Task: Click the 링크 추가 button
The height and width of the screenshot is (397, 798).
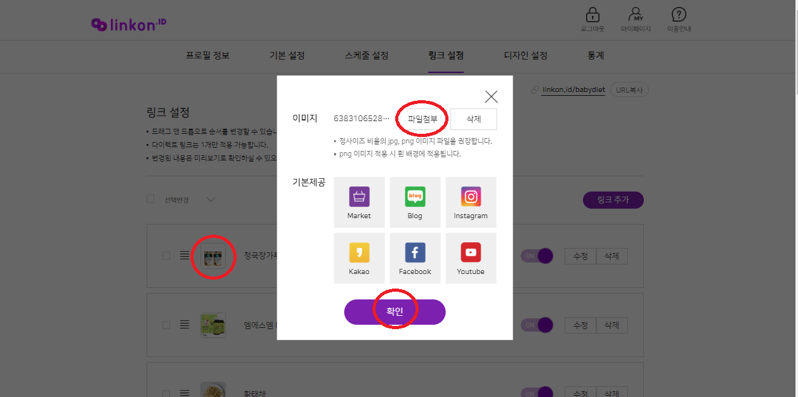Action: 613,200
